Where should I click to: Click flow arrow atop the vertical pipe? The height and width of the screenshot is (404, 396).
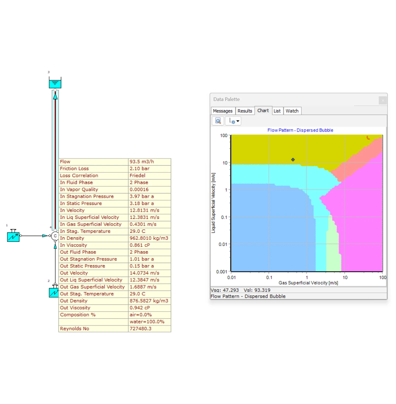(x=55, y=96)
